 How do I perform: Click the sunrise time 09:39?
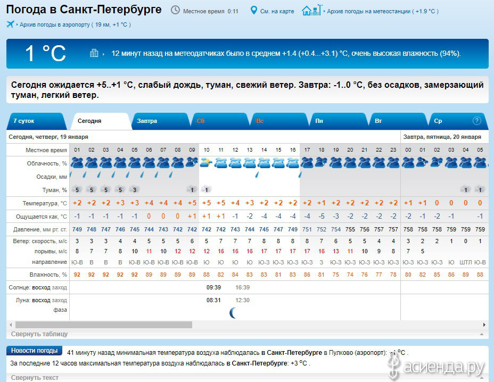(x=213, y=287)
